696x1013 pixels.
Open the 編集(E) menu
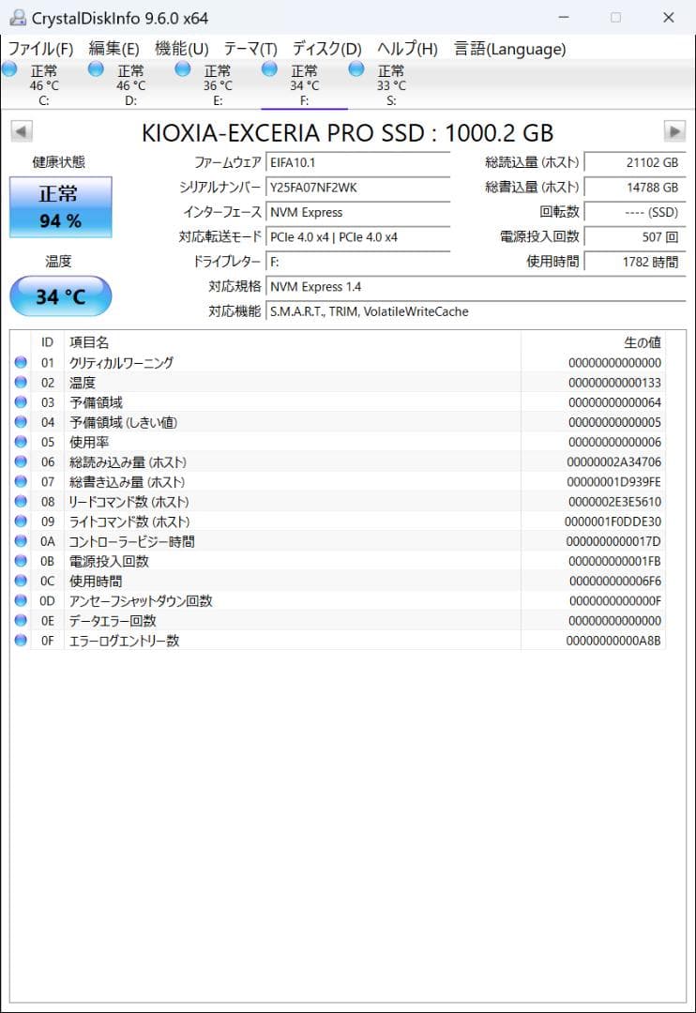click(113, 49)
